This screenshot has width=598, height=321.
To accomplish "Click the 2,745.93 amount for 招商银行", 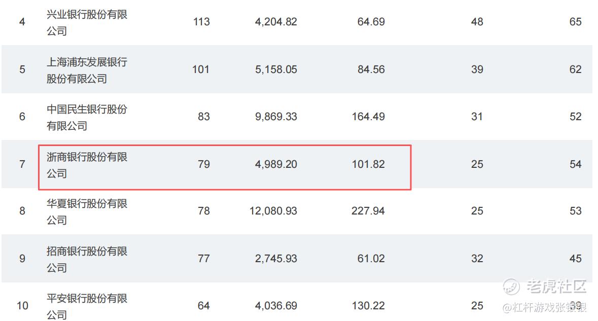I will 276,259.
